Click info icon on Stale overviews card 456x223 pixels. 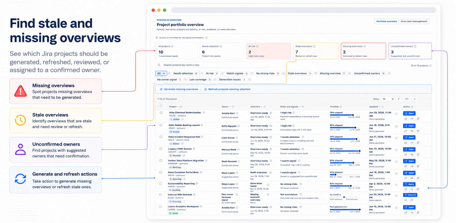[x=314, y=46]
